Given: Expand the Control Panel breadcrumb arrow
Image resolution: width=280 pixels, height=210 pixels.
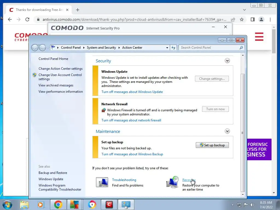Looking at the screenshot, I should click(84, 48).
